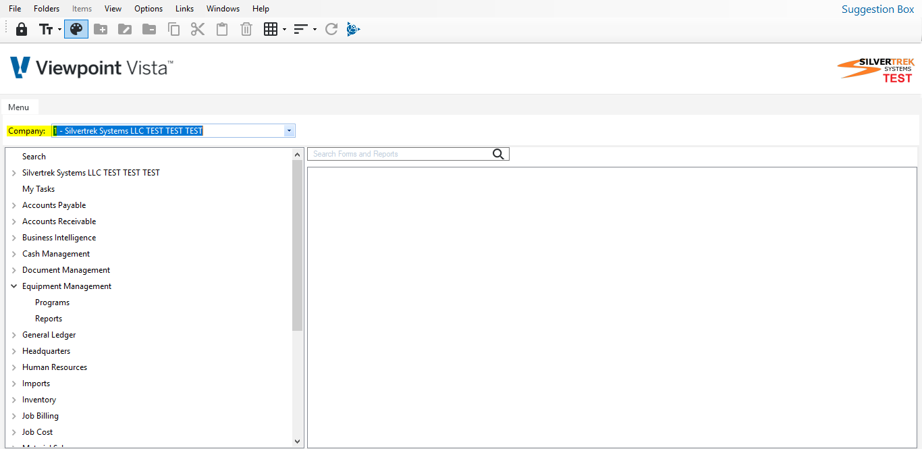Open the font size dropdown arrow
Screen dimensions: 922x449
59,30
